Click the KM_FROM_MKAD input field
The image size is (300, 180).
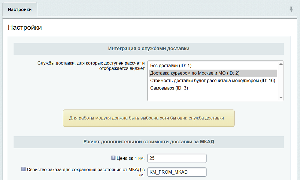[x=177, y=172]
